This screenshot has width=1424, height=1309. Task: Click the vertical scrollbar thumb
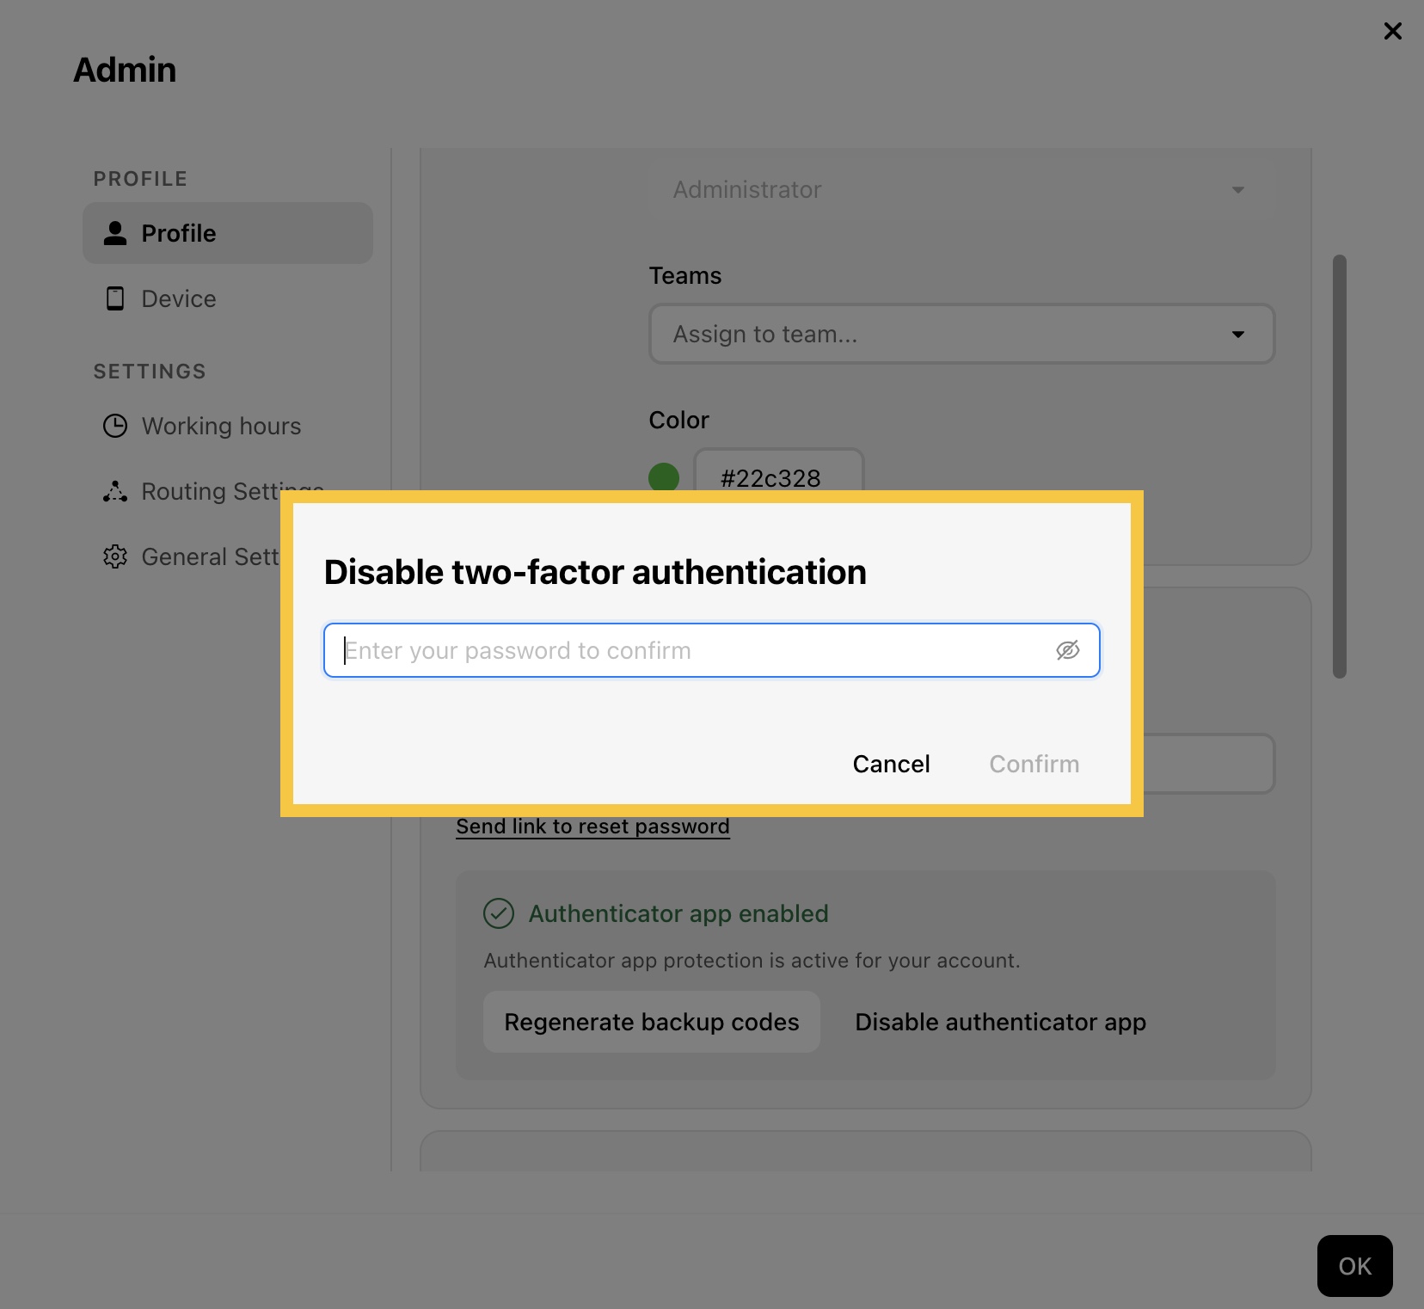(x=1340, y=466)
